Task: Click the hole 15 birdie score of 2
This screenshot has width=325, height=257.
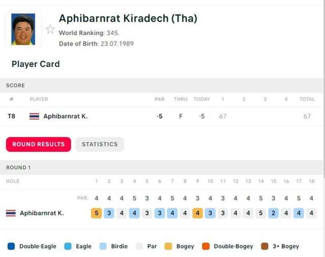Action: [273, 213]
